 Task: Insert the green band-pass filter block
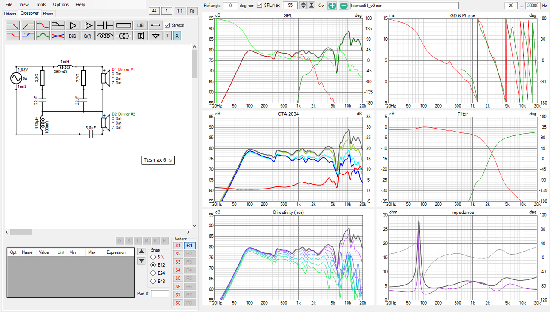pyautogui.click(x=43, y=36)
